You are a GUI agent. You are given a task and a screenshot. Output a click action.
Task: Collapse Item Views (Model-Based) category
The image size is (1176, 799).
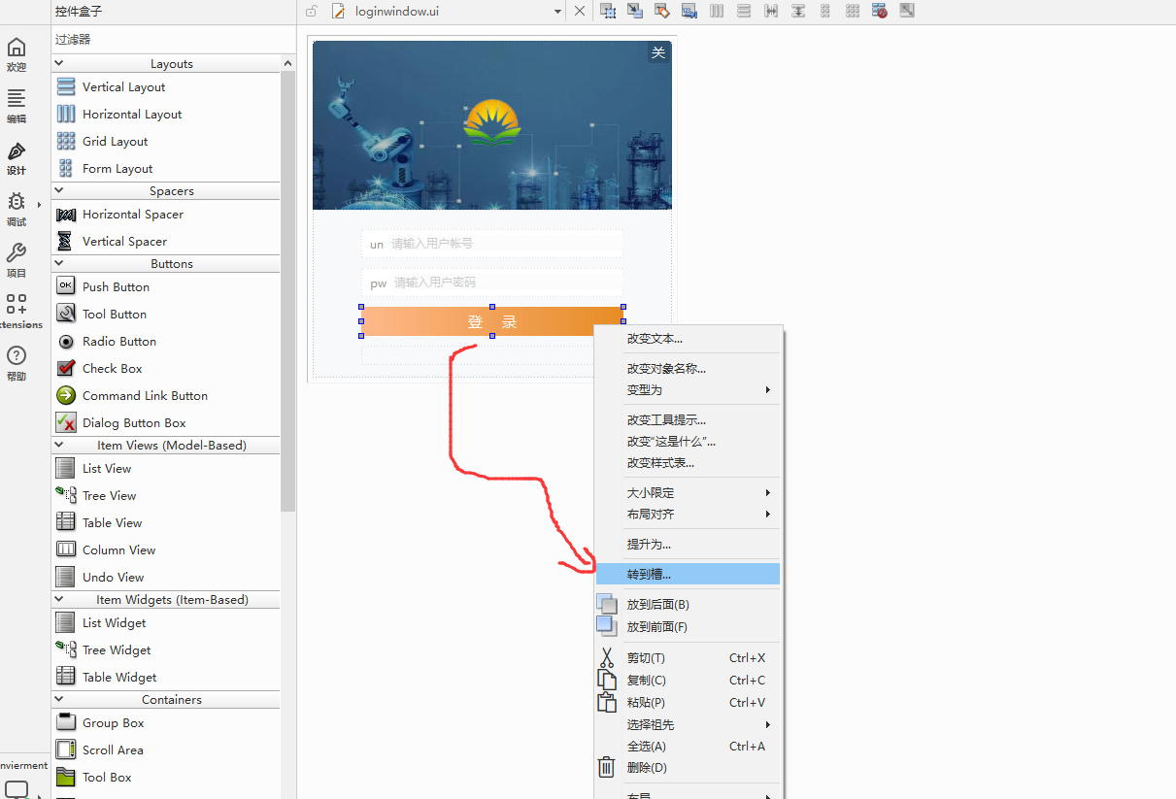pyautogui.click(x=59, y=445)
